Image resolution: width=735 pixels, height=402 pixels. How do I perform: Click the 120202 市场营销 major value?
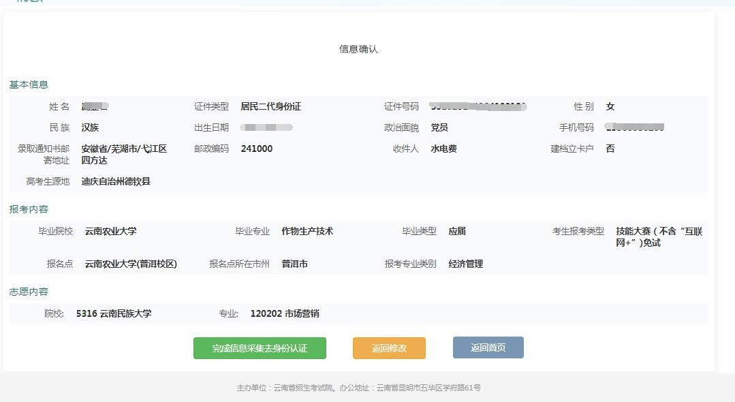[x=285, y=313]
